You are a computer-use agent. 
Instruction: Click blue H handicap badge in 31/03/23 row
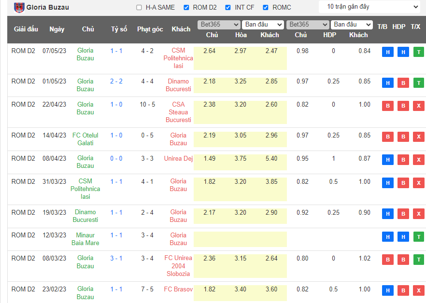[x=403, y=183]
